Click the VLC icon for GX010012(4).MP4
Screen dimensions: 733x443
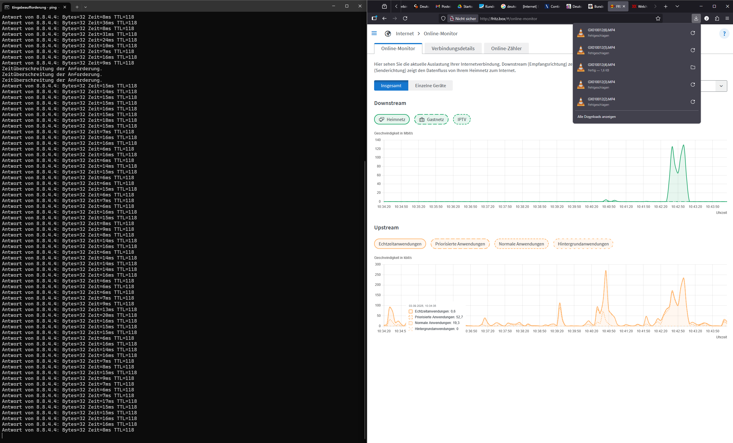tap(581, 67)
